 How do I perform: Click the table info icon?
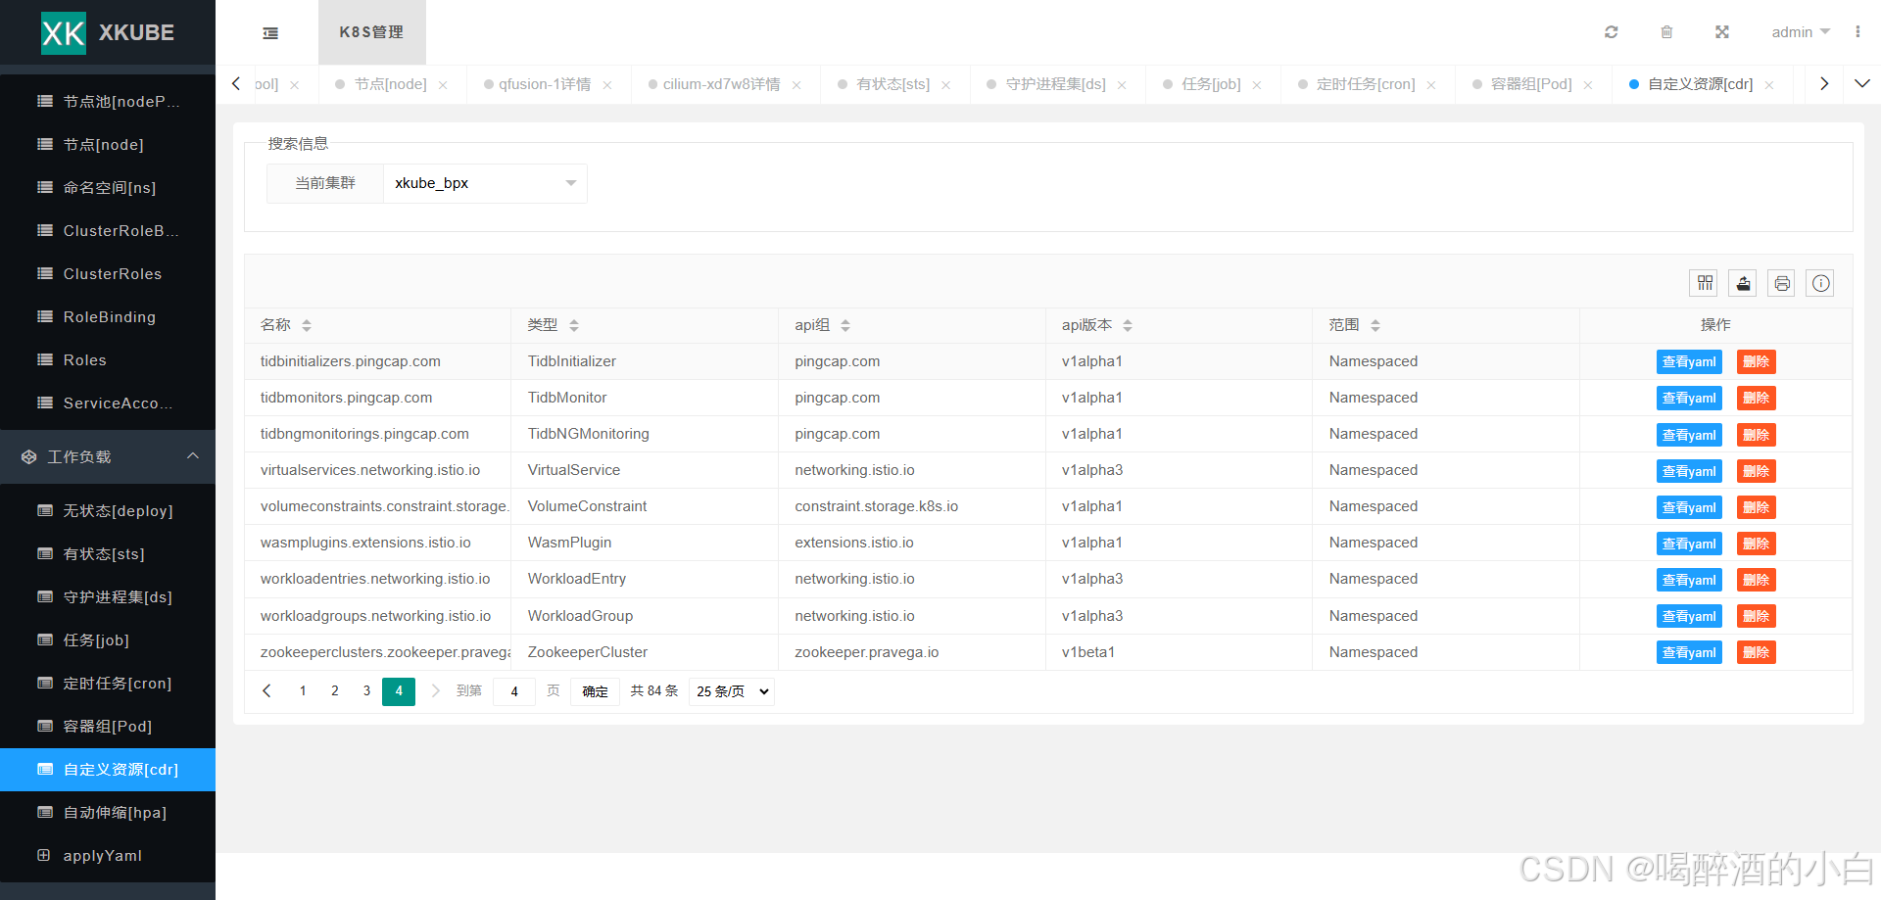(x=1820, y=283)
